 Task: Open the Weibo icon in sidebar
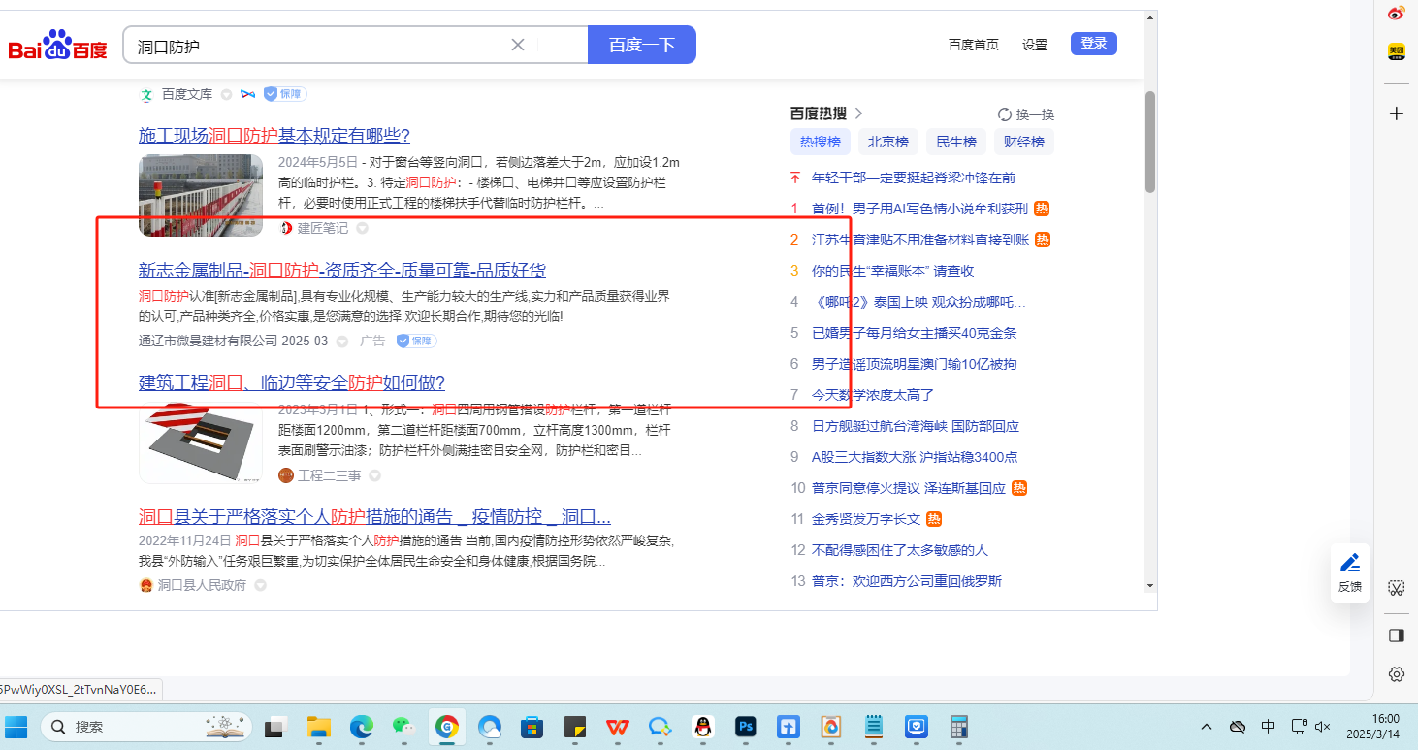(x=1396, y=14)
